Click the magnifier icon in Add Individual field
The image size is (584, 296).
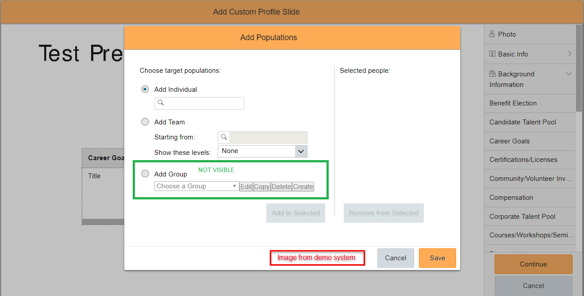pyautogui.click(x=161, y=103)
